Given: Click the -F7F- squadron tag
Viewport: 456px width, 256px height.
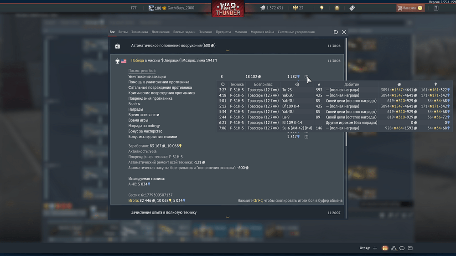Looking at the screenshot, I should click(x=134, y=8).
